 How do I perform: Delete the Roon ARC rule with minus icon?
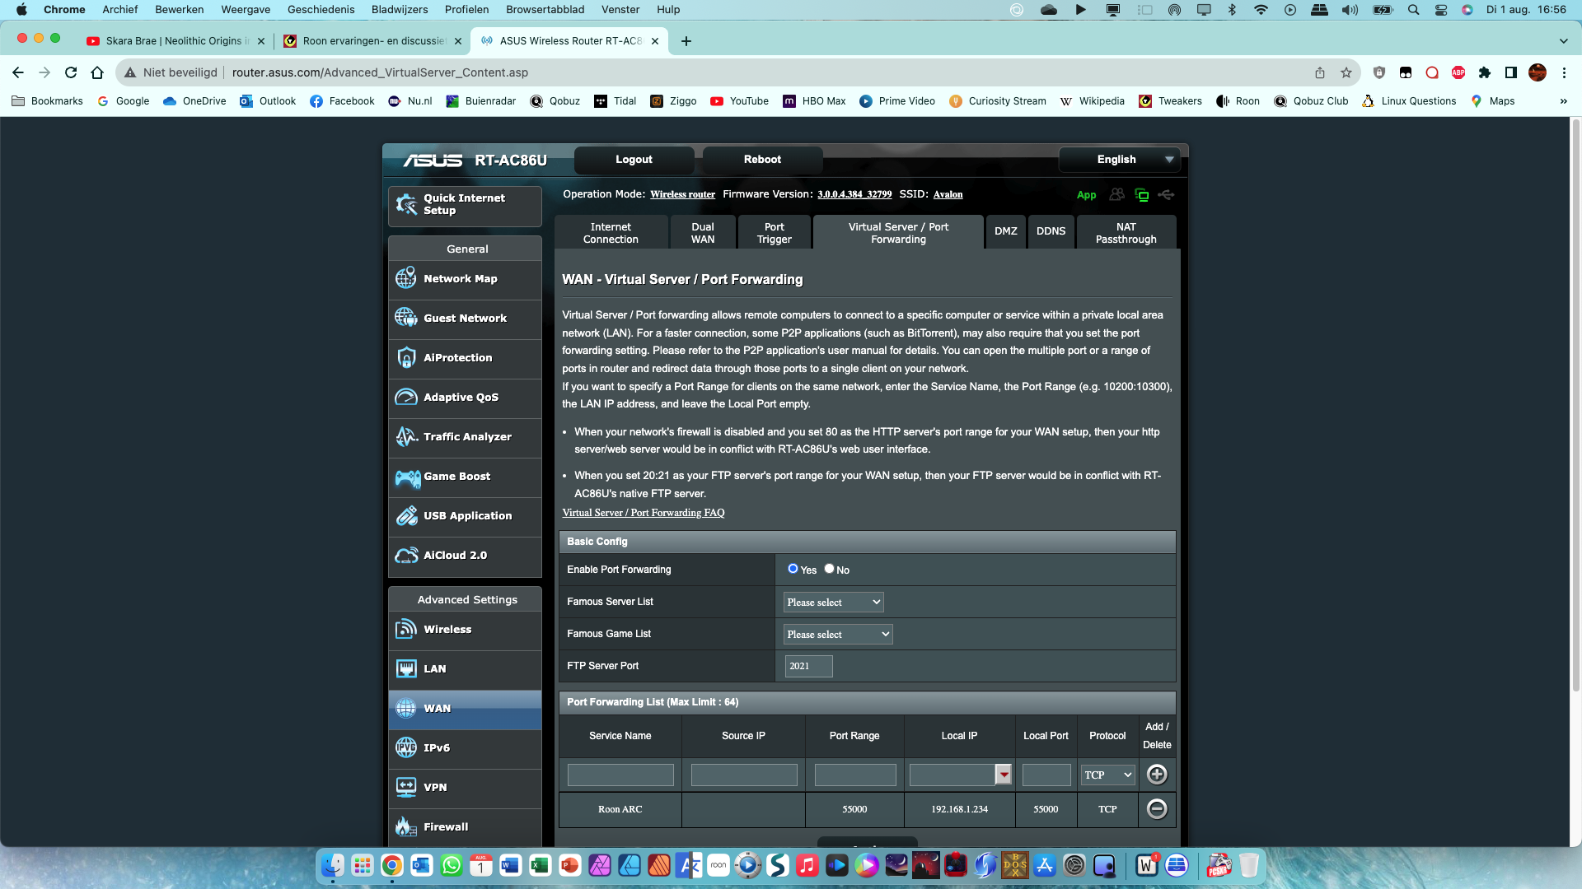[1157, 809]
